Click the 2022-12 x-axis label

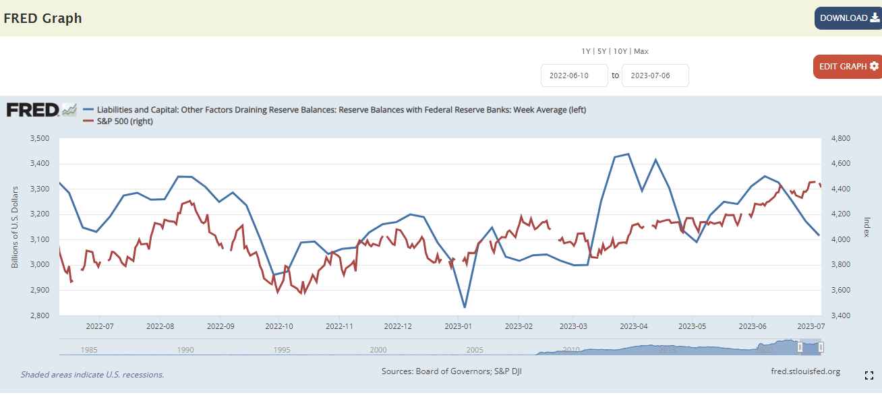pyautogui.click(x=398, y=326)
